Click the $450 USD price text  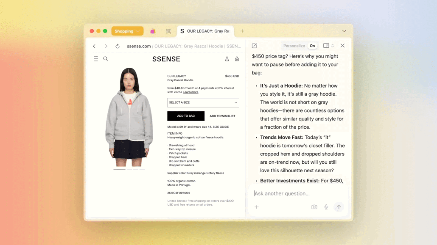[232, 76]
